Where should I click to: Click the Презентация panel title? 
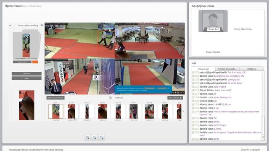click(13, 6)
